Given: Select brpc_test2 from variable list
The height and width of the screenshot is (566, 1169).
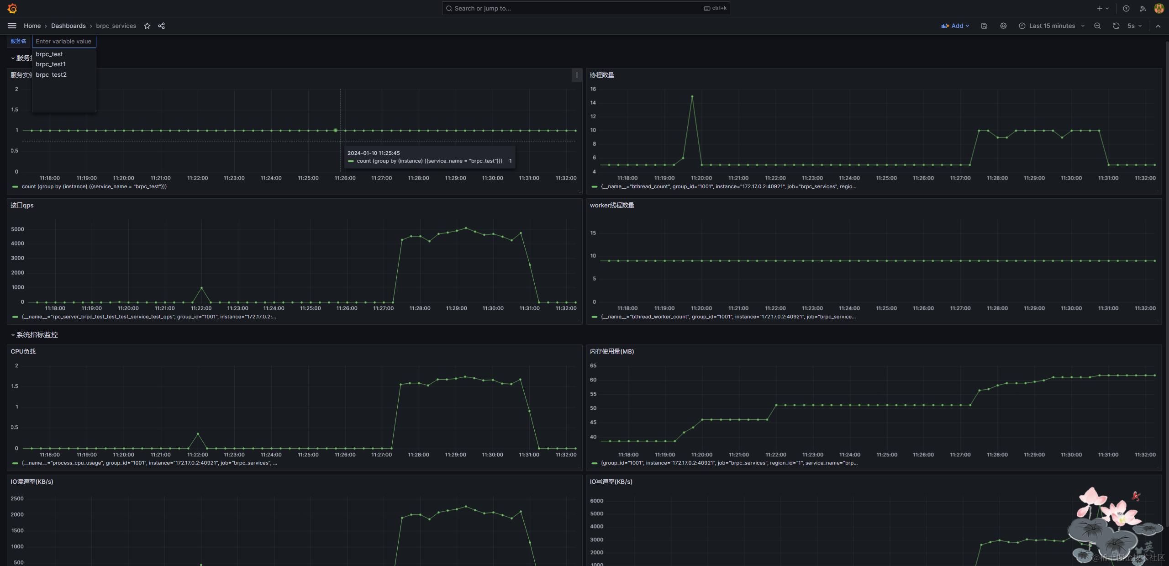Looking at the screenshot, I should click(x=51, y=75).
